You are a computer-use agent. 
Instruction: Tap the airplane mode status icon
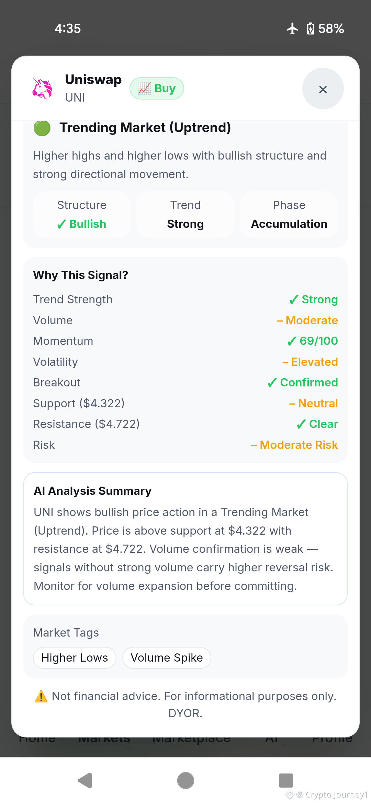click(x=292, y=28)
